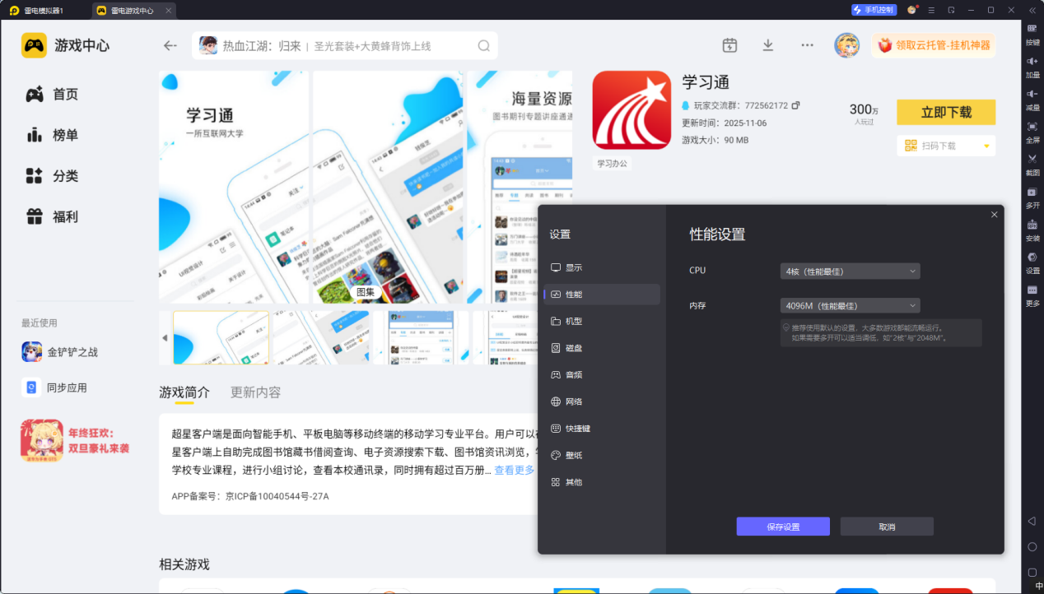Go back using the left arrow
The image size is (1044, 594).
(170, 45)
